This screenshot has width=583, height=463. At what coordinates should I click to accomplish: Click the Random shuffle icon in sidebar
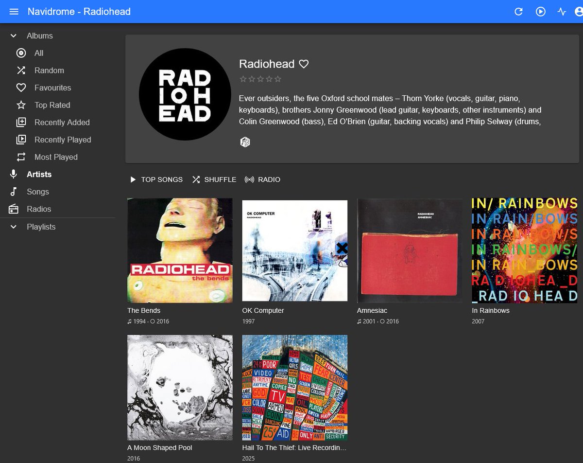(21, 71)
